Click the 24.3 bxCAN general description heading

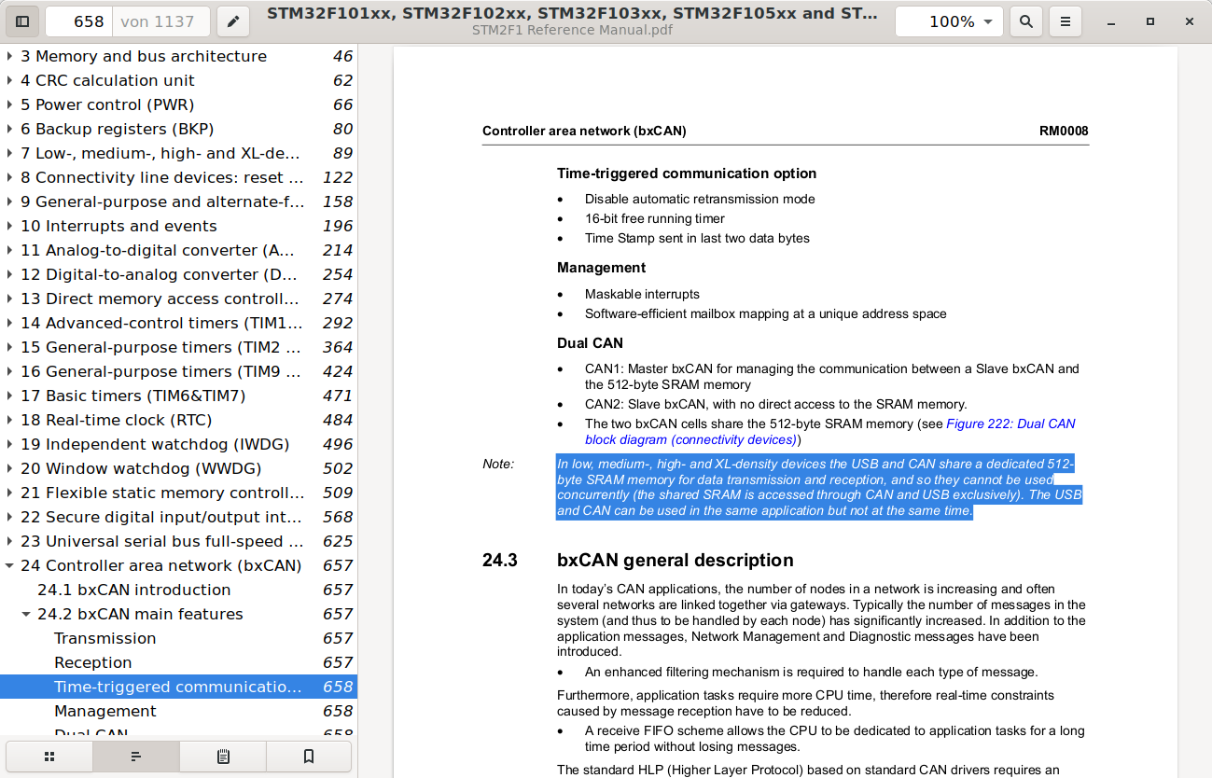click(x=638, y=561)
